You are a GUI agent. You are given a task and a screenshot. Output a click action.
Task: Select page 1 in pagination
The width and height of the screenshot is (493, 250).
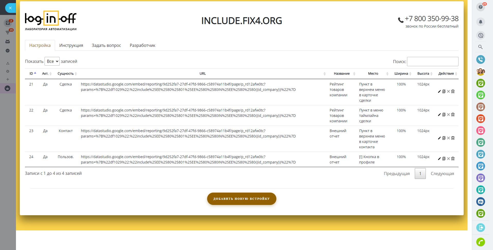420,174
